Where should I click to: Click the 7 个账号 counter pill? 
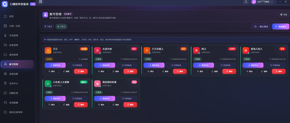point(49,27)
